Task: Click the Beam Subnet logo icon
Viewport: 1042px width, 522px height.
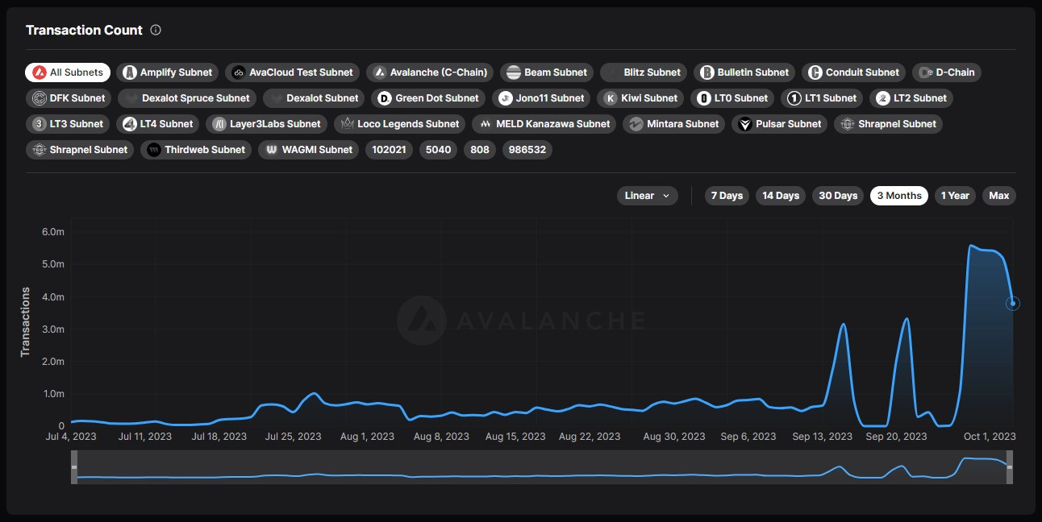Action: pyautogui.click(x=513, y=72)
